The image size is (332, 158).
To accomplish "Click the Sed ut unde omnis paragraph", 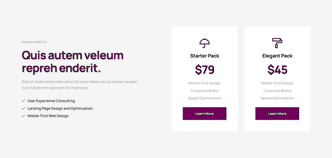I will [80, 84].
